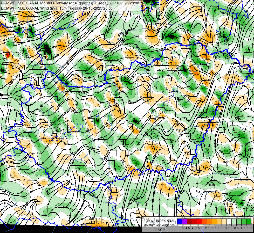The height and width of the screenshot is (233, 254).
Task: Click the legend tick label '1.5'
Action: point(246,228)
